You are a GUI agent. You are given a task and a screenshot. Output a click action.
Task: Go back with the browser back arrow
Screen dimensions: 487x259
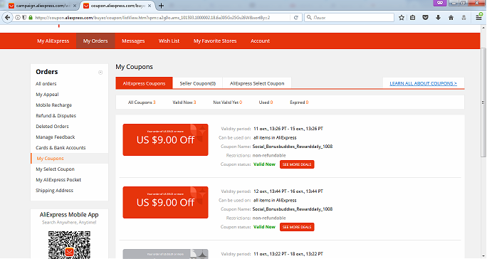click(7, 18)
